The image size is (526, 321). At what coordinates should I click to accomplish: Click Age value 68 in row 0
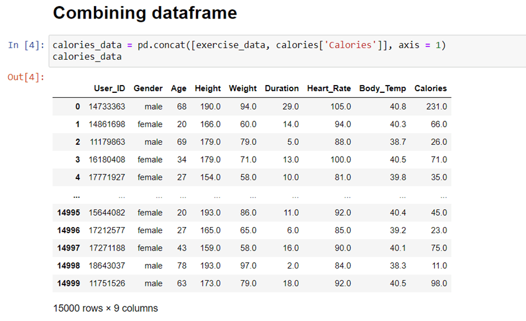pos(182,107)
